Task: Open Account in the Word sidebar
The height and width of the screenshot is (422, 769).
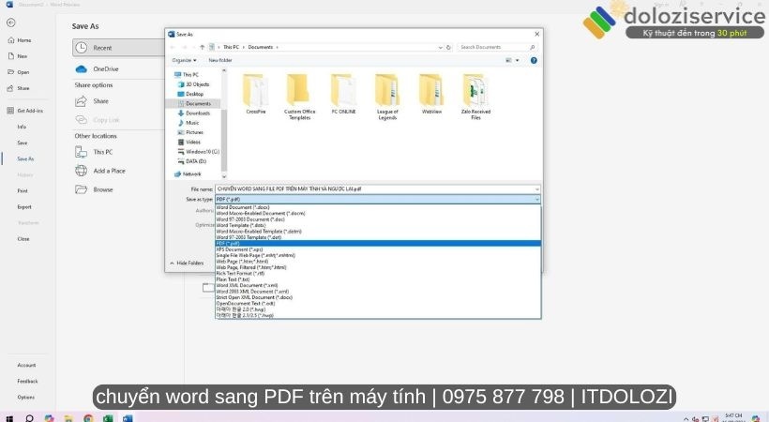Action: click(26, 365)
